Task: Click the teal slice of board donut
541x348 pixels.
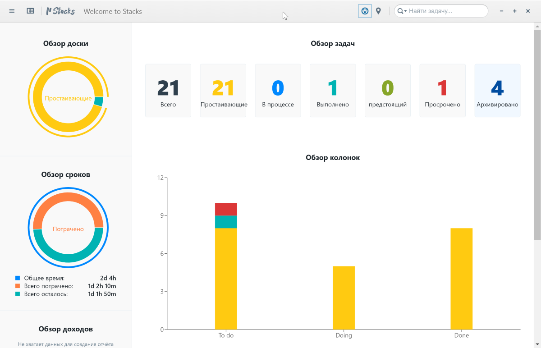Action: [x=99, y=101]
